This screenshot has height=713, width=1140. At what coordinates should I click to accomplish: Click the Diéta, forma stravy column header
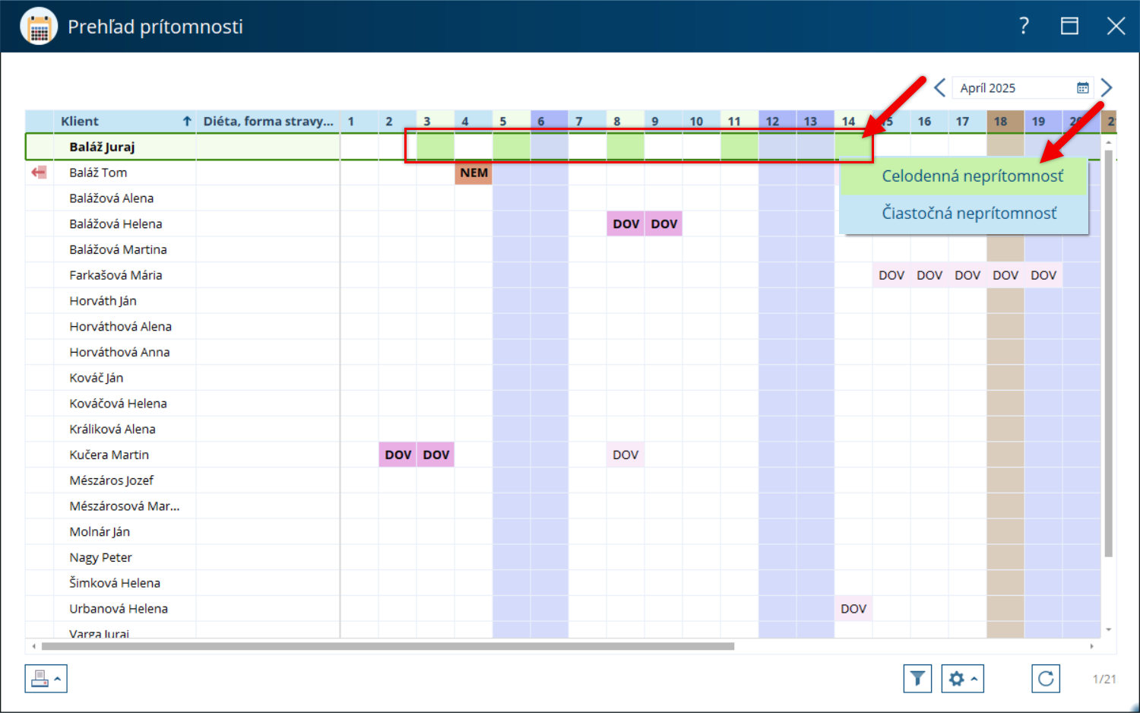[x=268, y=121]
